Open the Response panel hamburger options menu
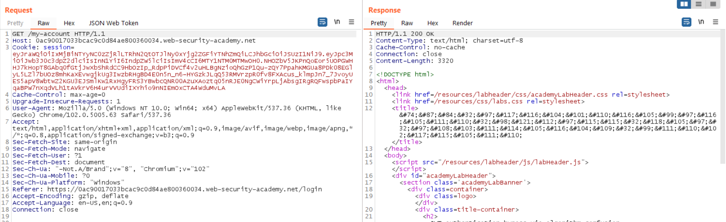 [715, 22]
